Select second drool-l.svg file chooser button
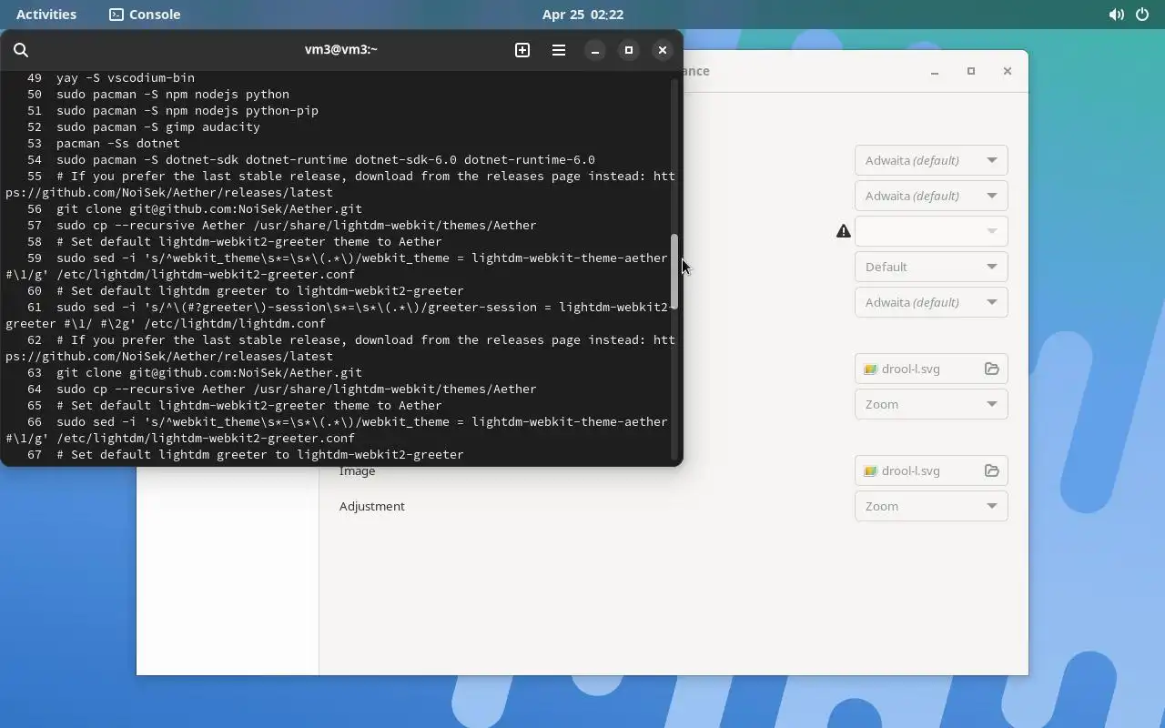1165x728 pixels. click(x=931, y=470)
